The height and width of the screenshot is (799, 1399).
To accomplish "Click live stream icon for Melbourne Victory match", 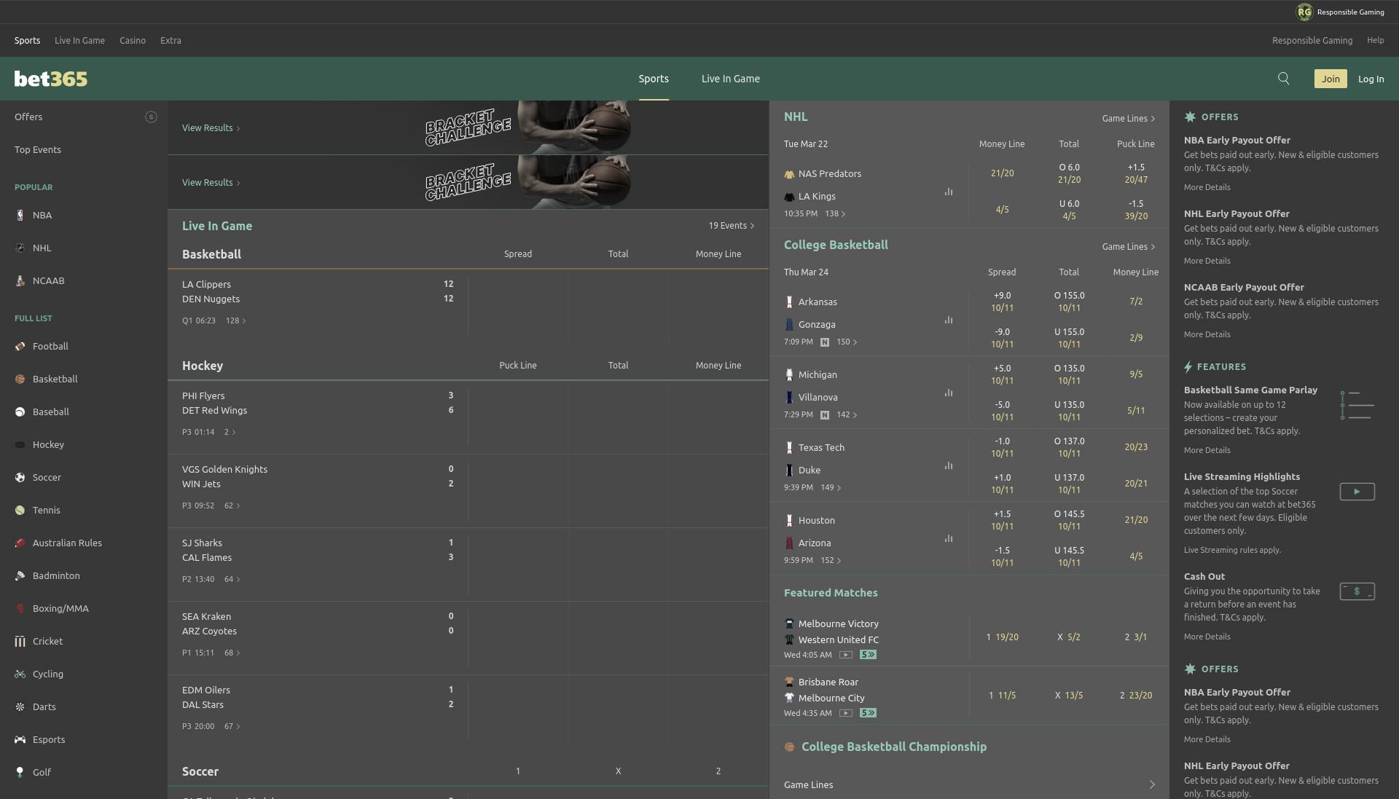I will click(845, 655).
